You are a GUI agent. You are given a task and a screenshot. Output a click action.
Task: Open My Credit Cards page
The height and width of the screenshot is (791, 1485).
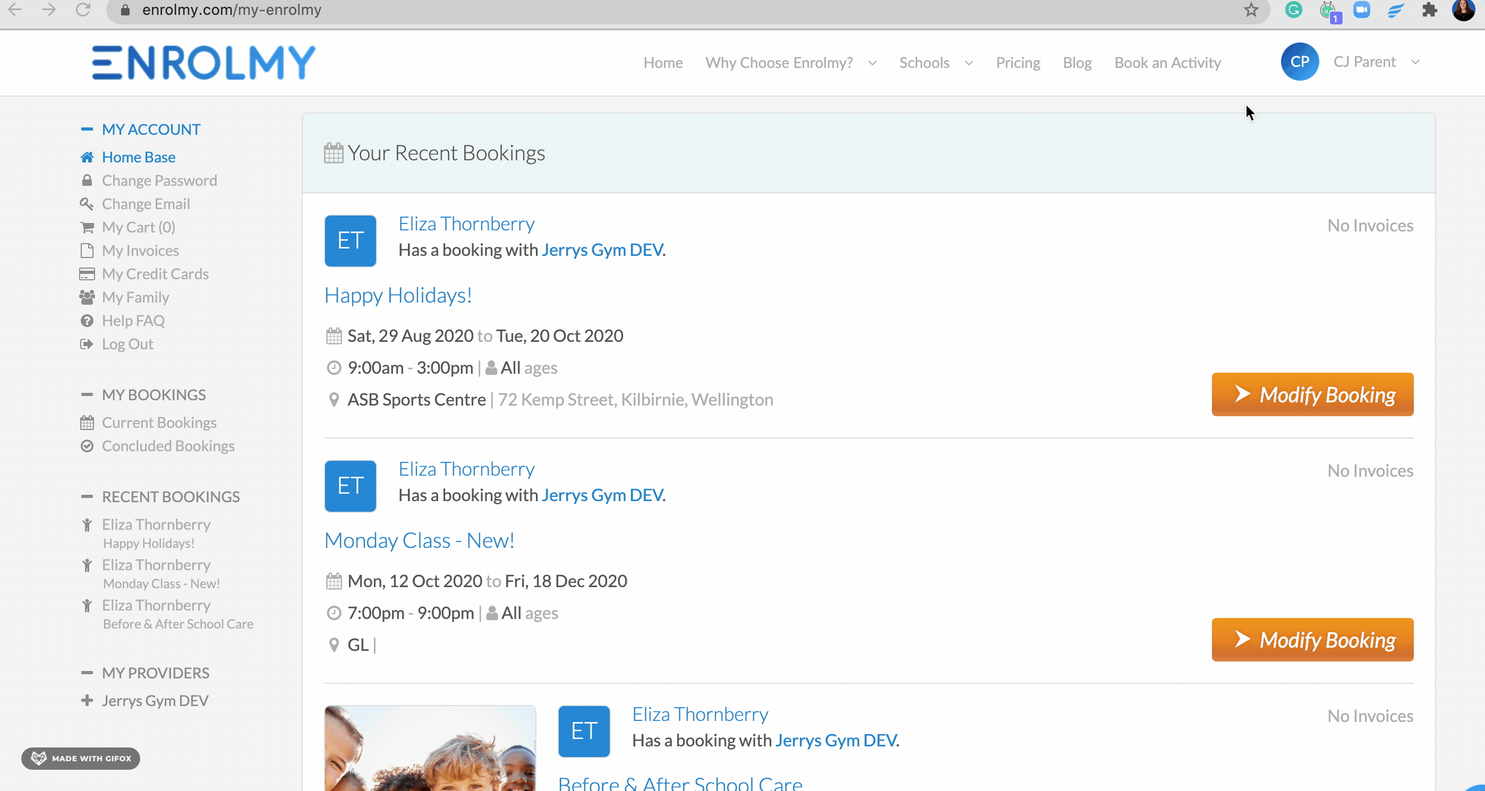tap(155, 274)
